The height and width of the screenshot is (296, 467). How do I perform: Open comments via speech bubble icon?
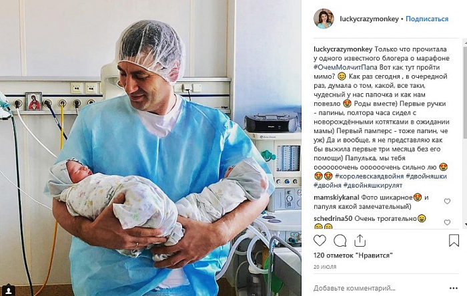[340, 241]
